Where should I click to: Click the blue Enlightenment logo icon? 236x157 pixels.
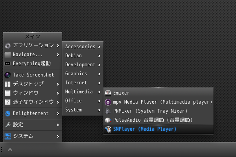click(x=8, y=113)
